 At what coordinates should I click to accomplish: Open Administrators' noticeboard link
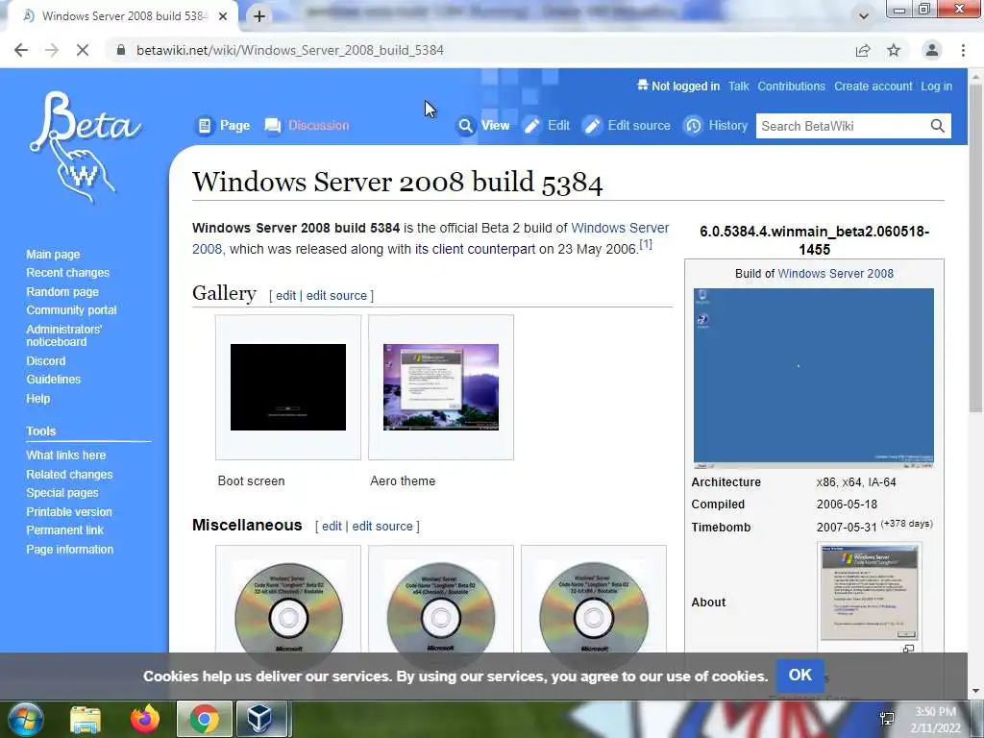point(64,335)
